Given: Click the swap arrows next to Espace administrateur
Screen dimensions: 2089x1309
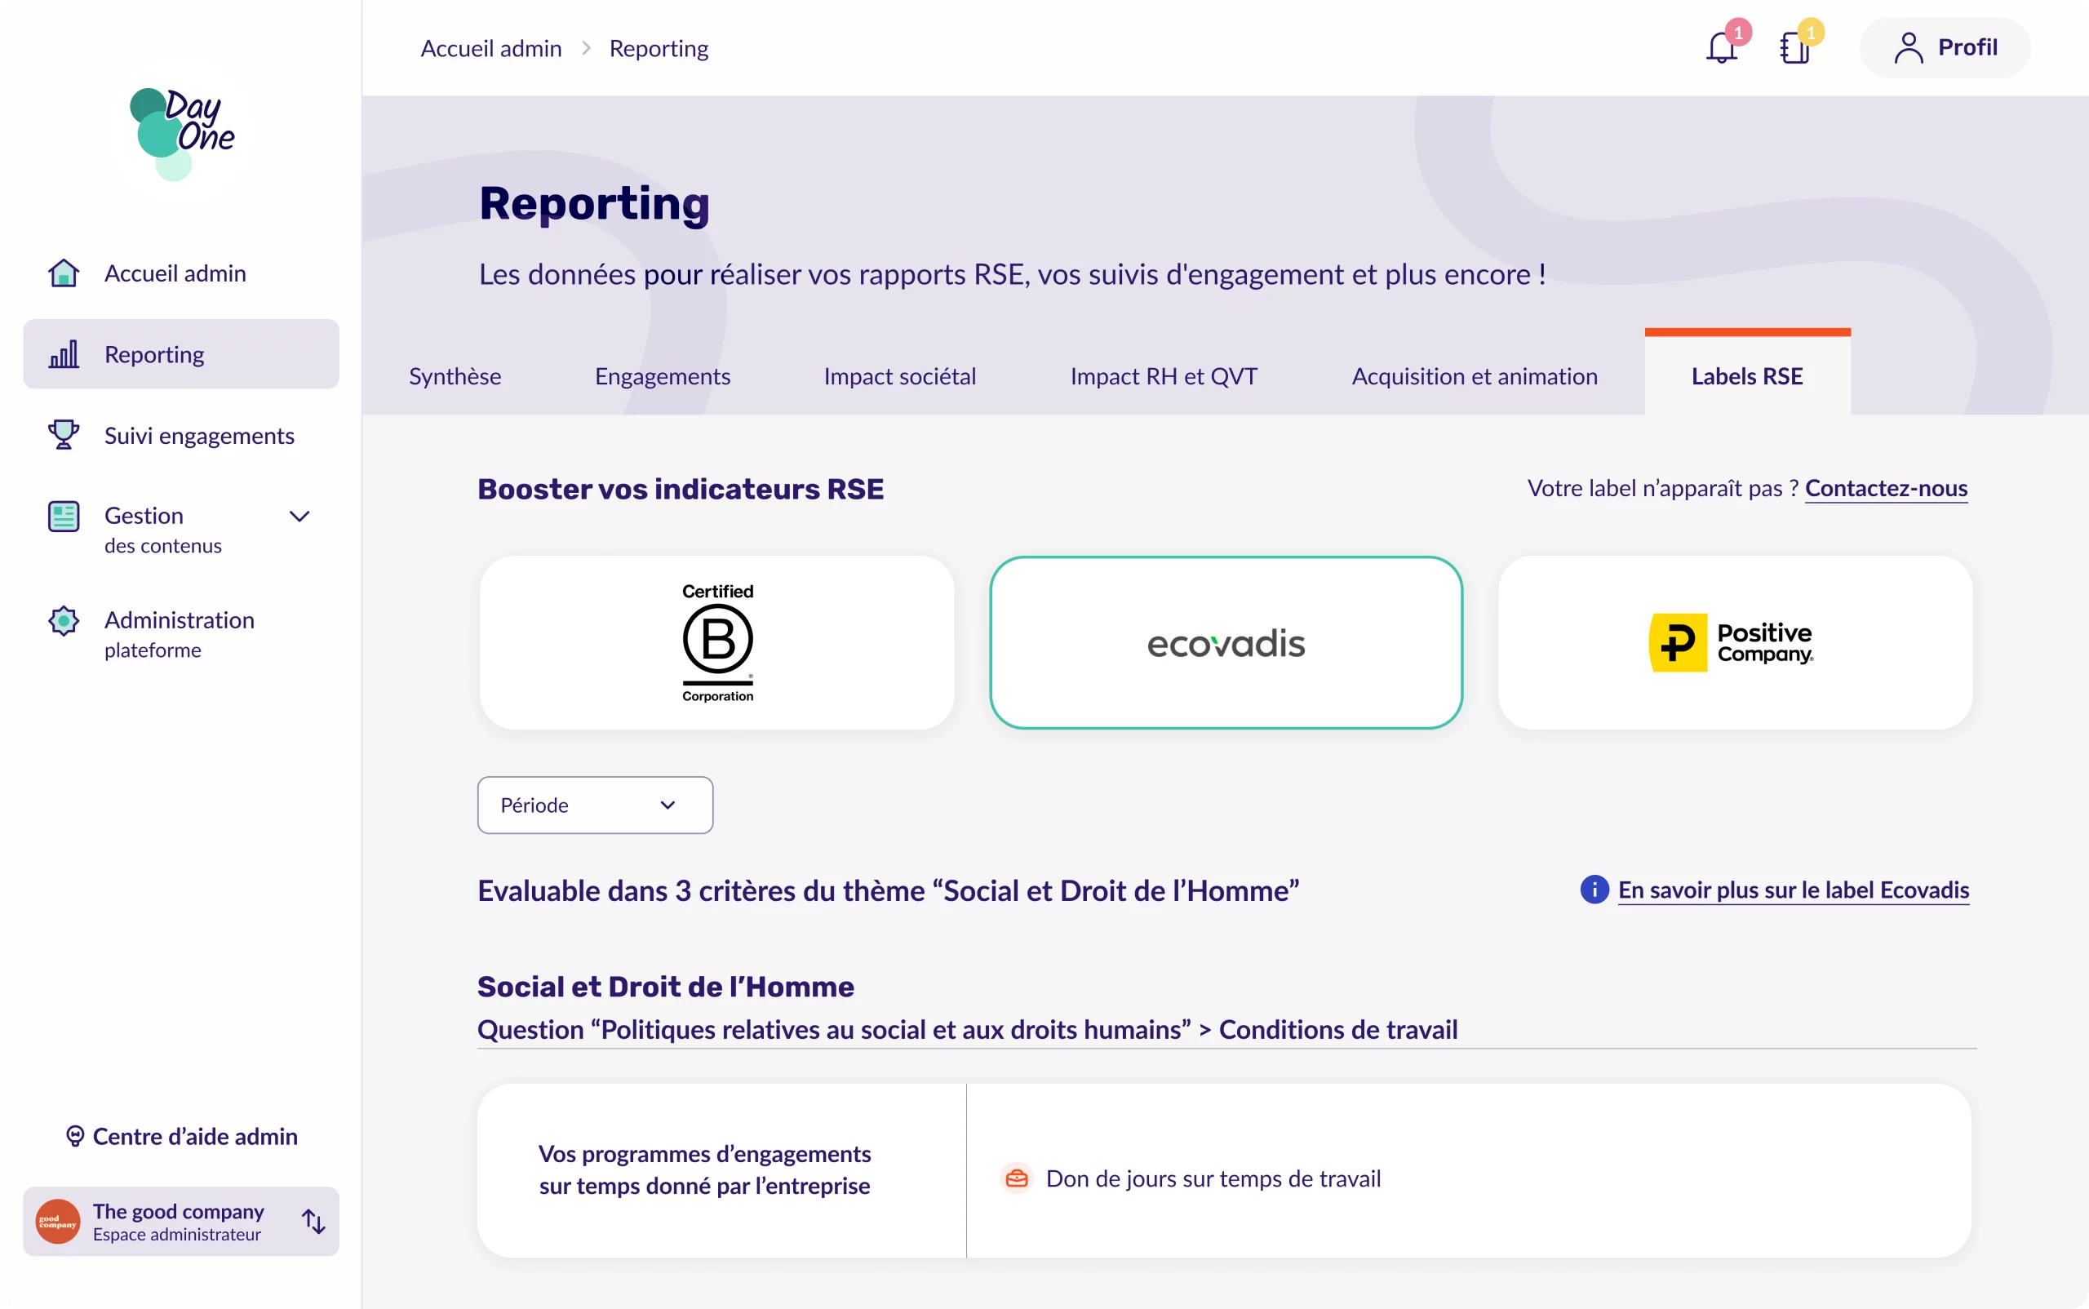Looking at the screenshot, I should (313, 1222).
